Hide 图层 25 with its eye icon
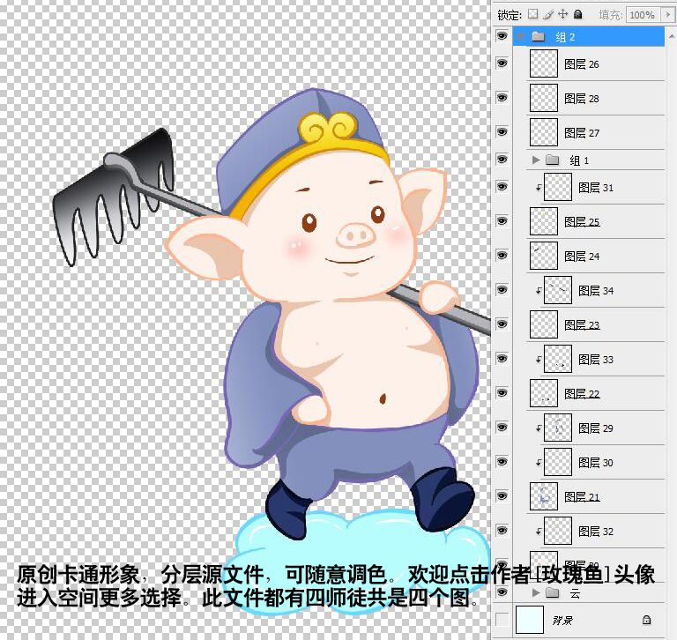This screenshot has width=677, height=640. pos(502,220)
